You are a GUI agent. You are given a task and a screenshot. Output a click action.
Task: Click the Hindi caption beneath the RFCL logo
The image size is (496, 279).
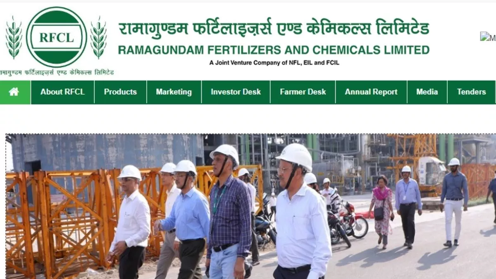[57, 73]
